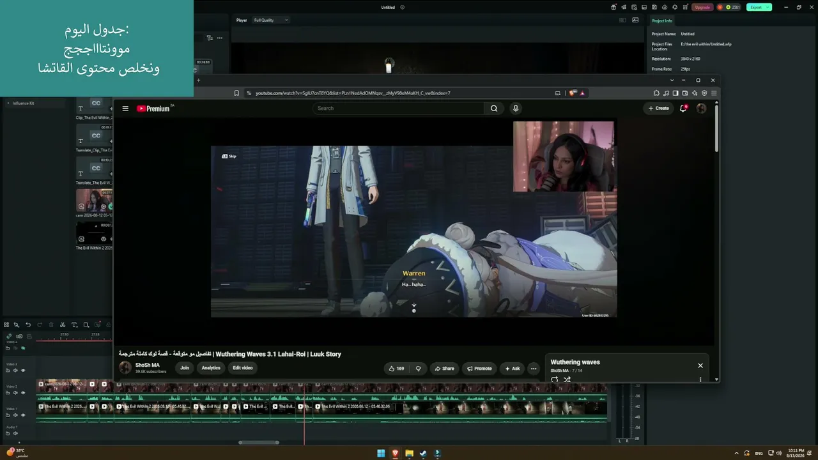Screen dimensions: 818x460
Task: Click the YouTube search magnifier button
Action: (494, 109)
